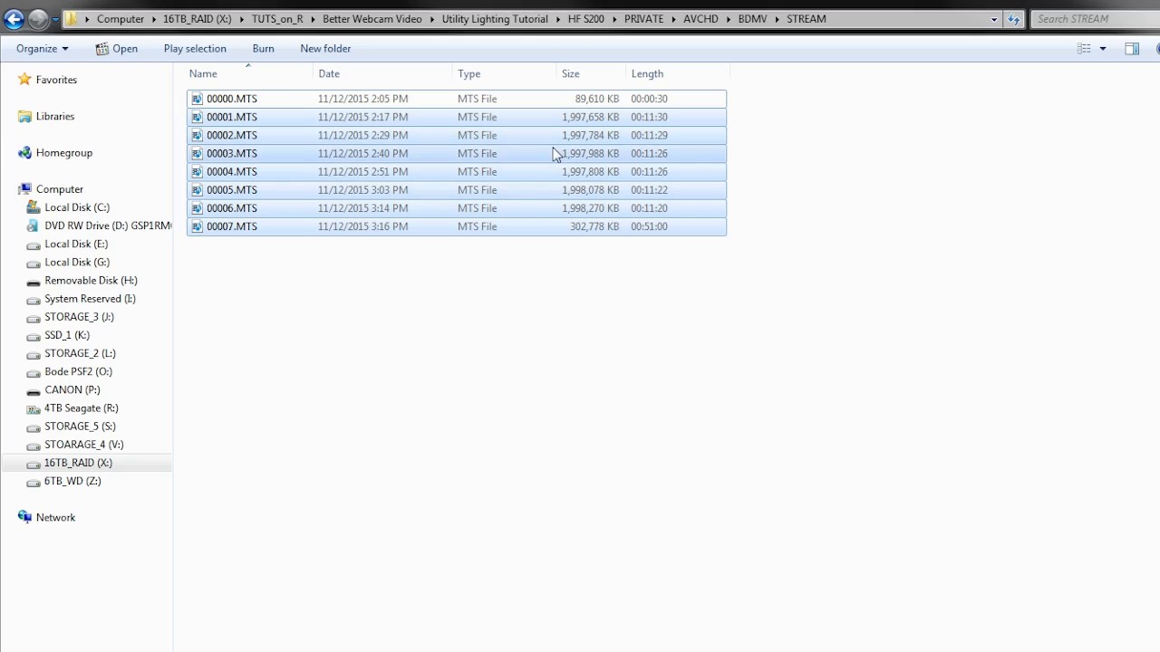
Task: Click the Back navigation arrow
Action: click(14, 18)
